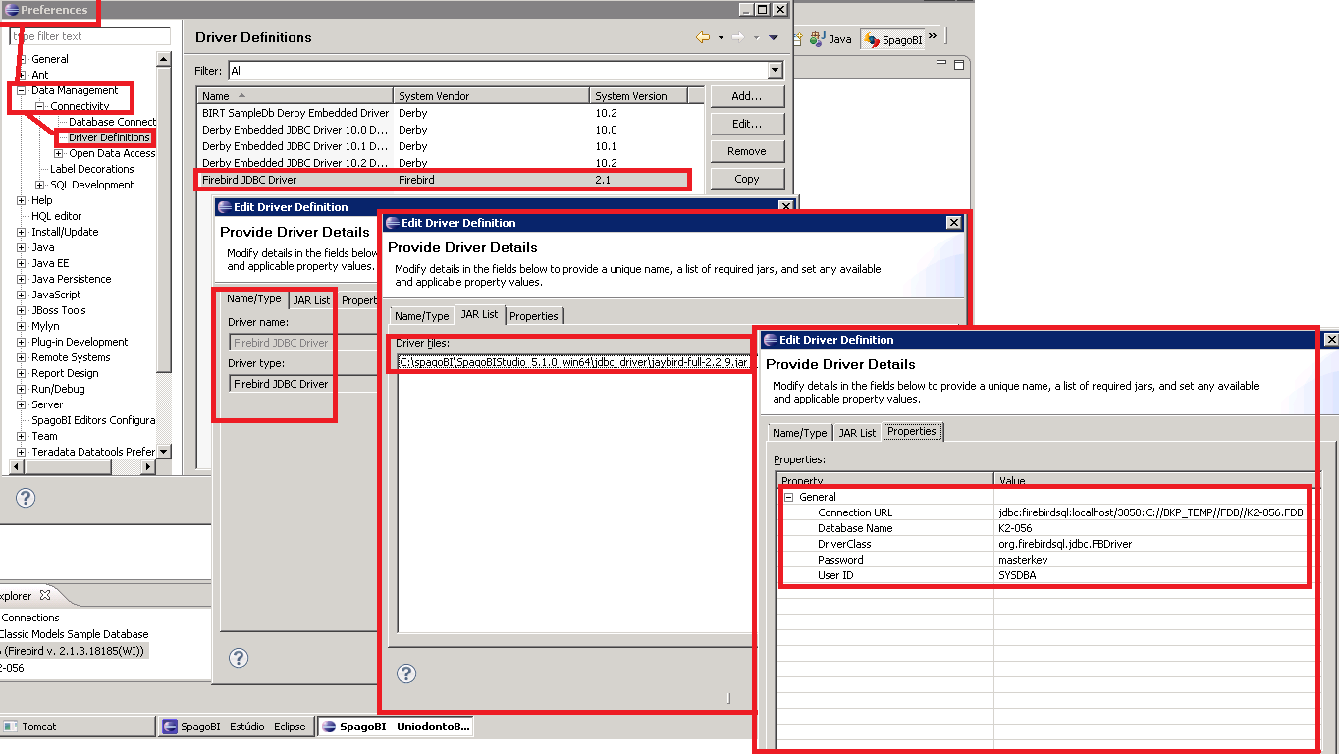The image size is (1339, 754).
Task: Open JAR List tab in Properties dialog
Action: [x=857, y=433]
